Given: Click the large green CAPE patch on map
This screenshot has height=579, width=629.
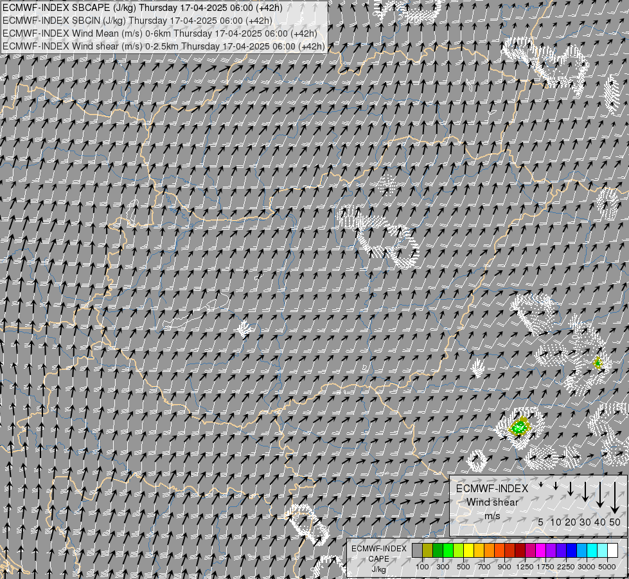Looking at the screenshot, I should pyautogui.click(x=520, y=427).
